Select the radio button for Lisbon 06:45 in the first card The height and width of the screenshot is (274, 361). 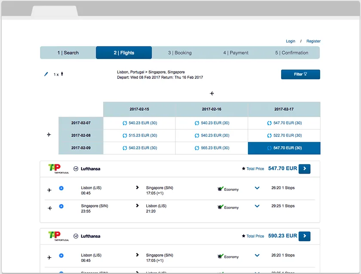pos(61,188)
